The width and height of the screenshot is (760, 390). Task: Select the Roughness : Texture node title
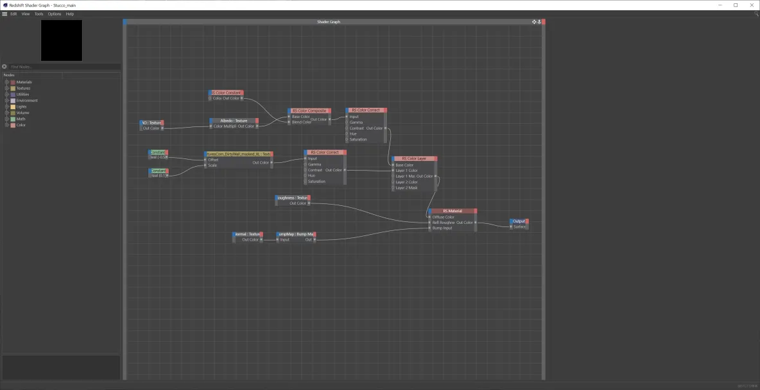click(293, 198)
